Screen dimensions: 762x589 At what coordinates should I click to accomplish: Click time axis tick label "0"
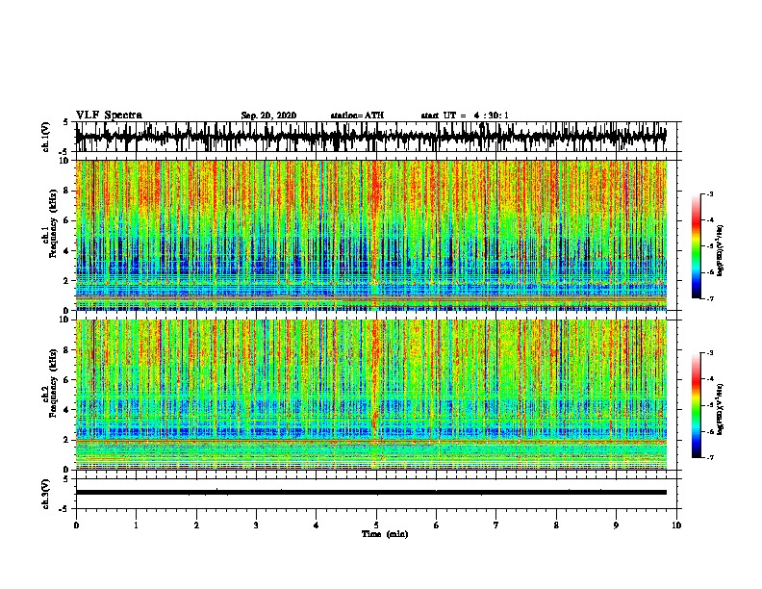point(76,525)
